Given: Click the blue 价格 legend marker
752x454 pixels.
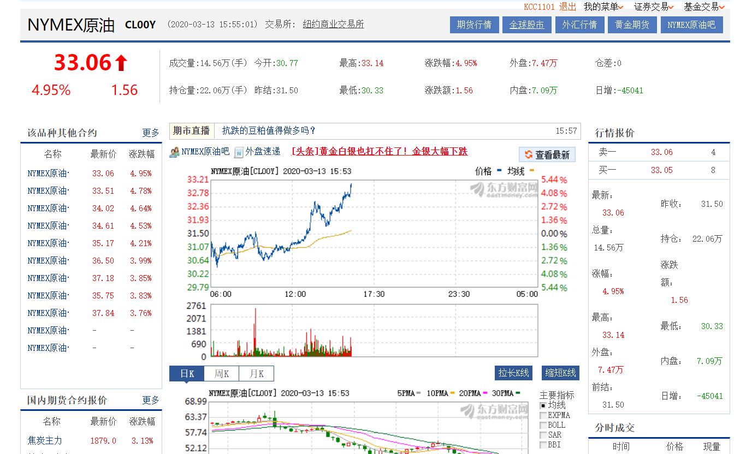Looking at the screenshot, I should 500,171.
